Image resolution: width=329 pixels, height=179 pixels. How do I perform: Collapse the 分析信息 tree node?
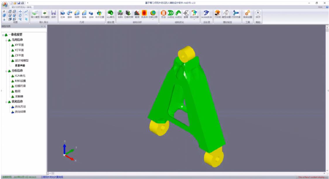point(6,71)
